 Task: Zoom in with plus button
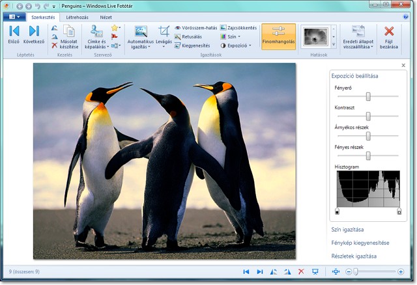pos(401,271)
